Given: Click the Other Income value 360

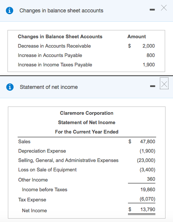Looking at the screenshot, I should click(151, 179).
